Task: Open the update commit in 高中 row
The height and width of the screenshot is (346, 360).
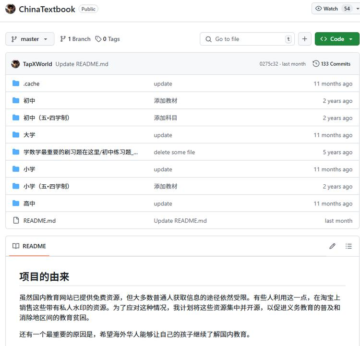Action: [163, 203]
